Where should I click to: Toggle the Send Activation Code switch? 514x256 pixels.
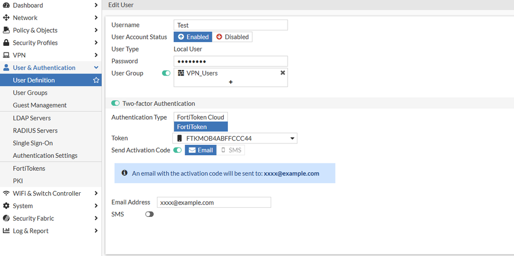(x=178, y=150)
